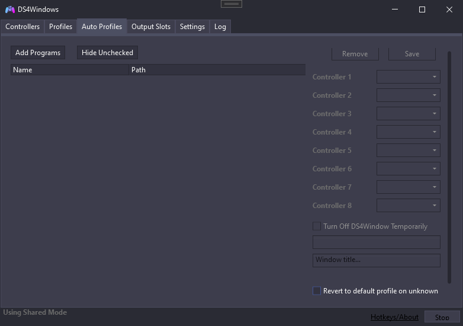Click the Remove button
Image resolution: width=463 pixels, height=326 pixels.
tap(355, 54)
